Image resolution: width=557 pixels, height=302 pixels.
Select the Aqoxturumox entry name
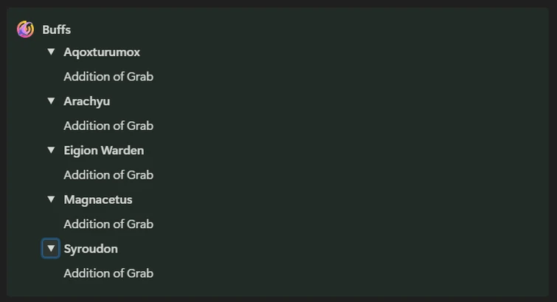pos(101,52)
